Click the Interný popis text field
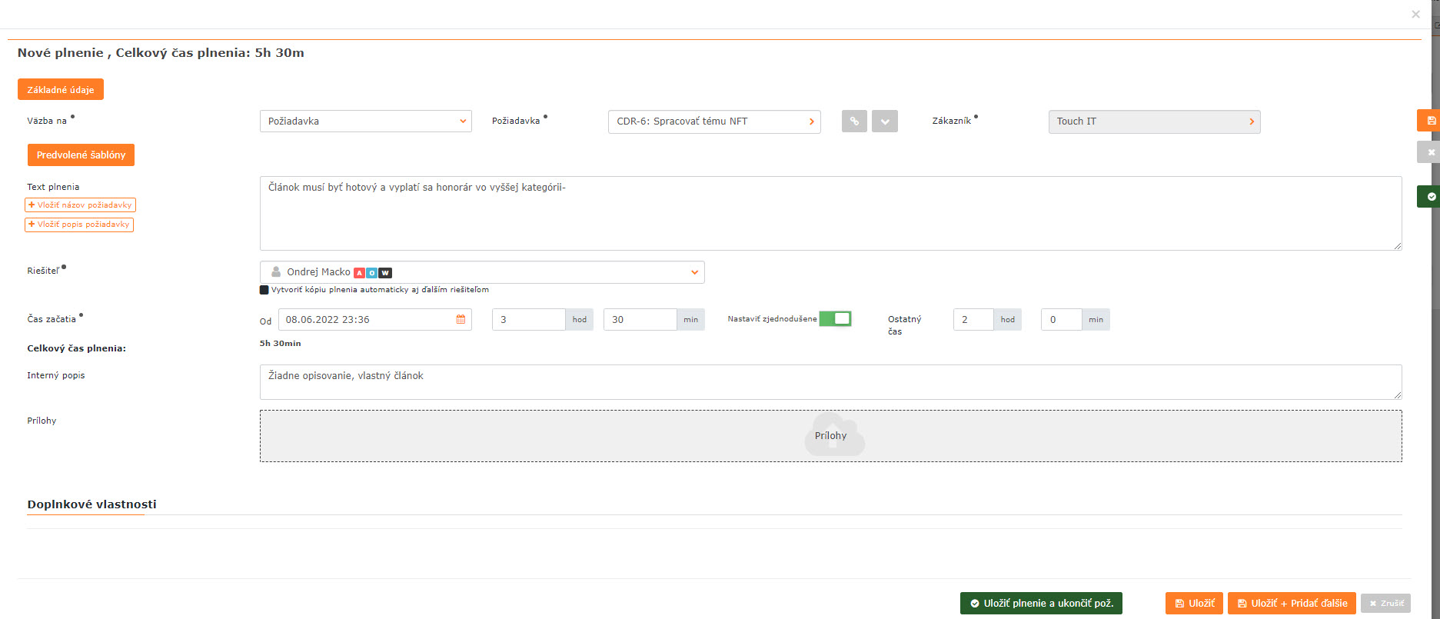1440x619 pixels. point(830,382)
